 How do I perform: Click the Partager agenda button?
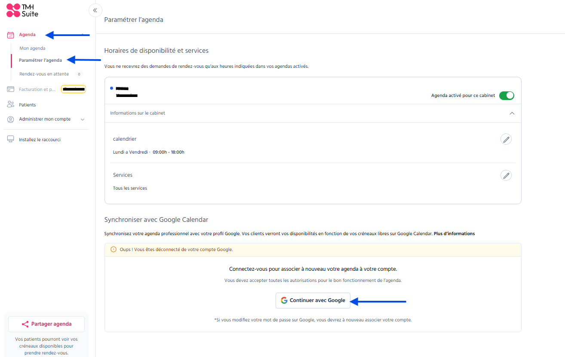46,324
